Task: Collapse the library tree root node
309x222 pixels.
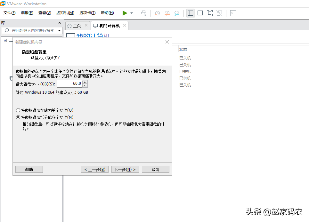Action: [x=5, y=40]
